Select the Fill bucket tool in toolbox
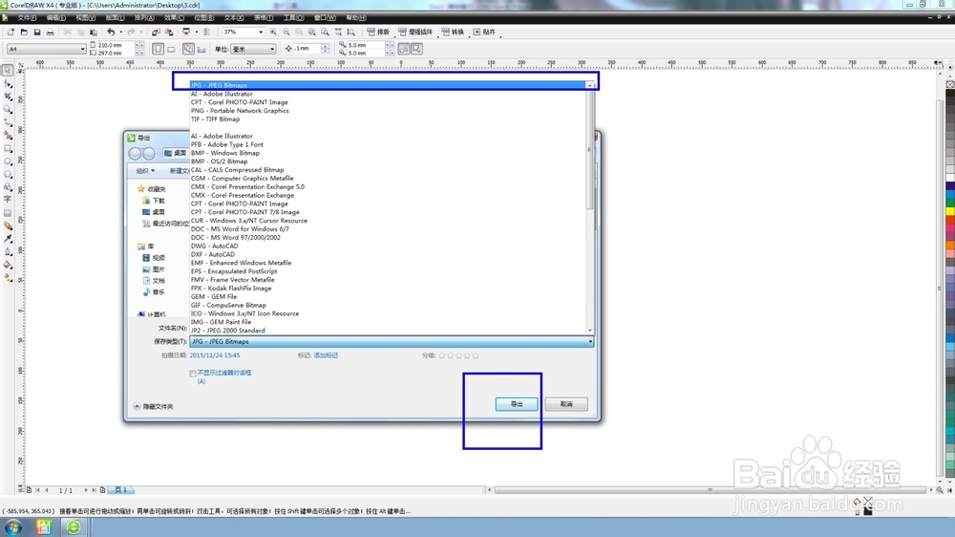Viewport: 955px width, 537px height. pyautogui.click(x=8, y=265)
